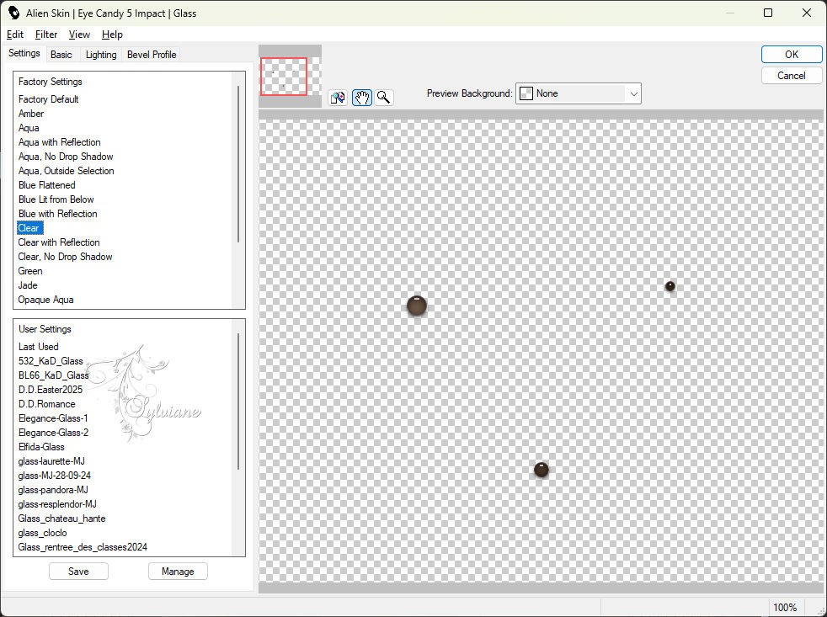Open the Help menu

(x=112, y=35)
